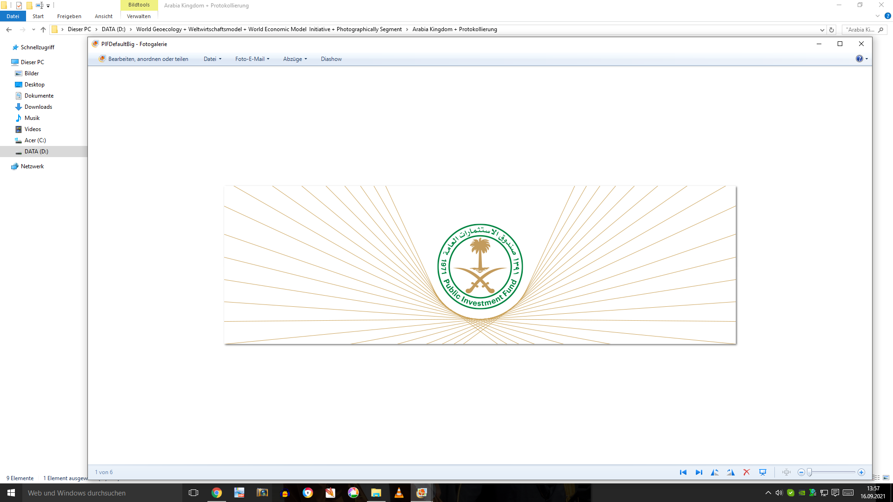This screenshot has width=893, height=502.
Task: Open Picasa from taskbar
Action: tap(353, 493)
